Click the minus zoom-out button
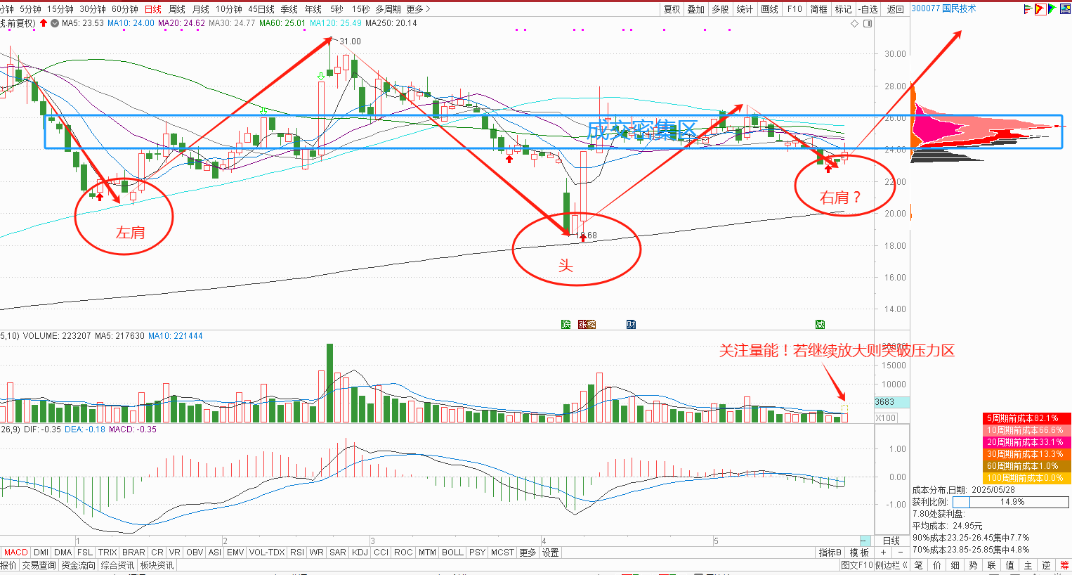 (901, 553)
